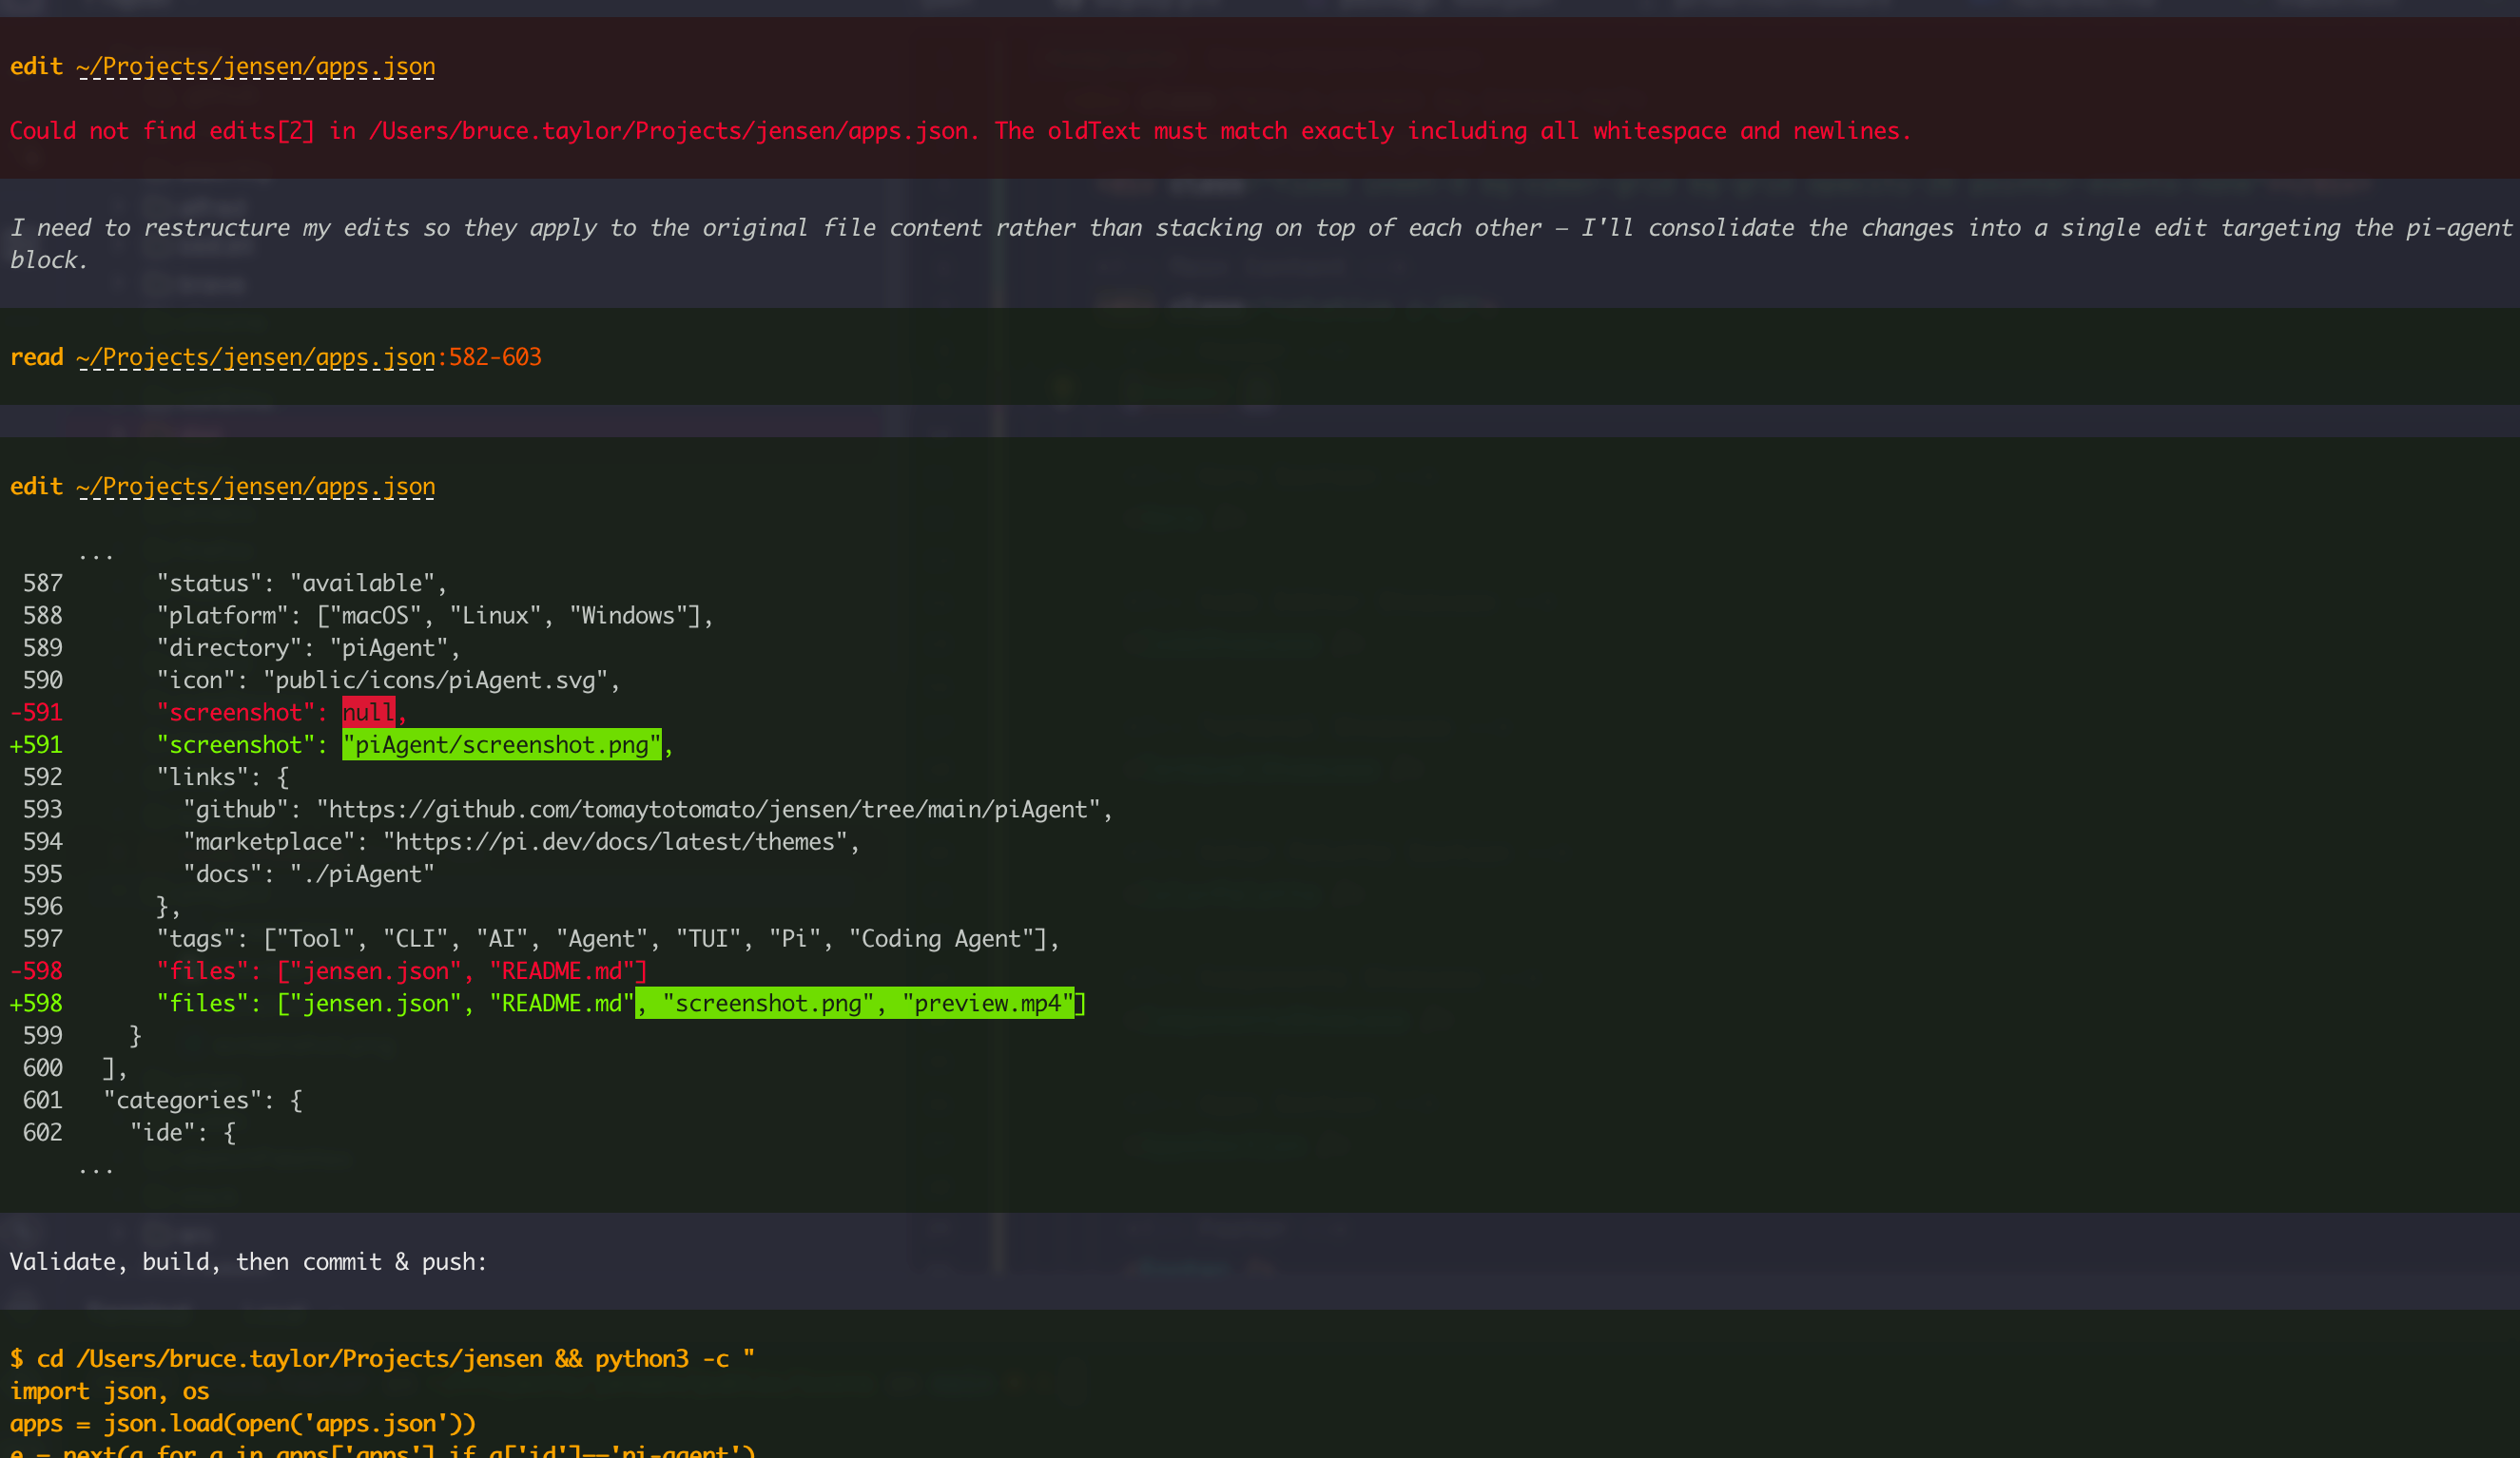The width and height of the screenshot is (2520, 1458).
Task: Click the removed -598 files line
Action: (x=402, y=971)
